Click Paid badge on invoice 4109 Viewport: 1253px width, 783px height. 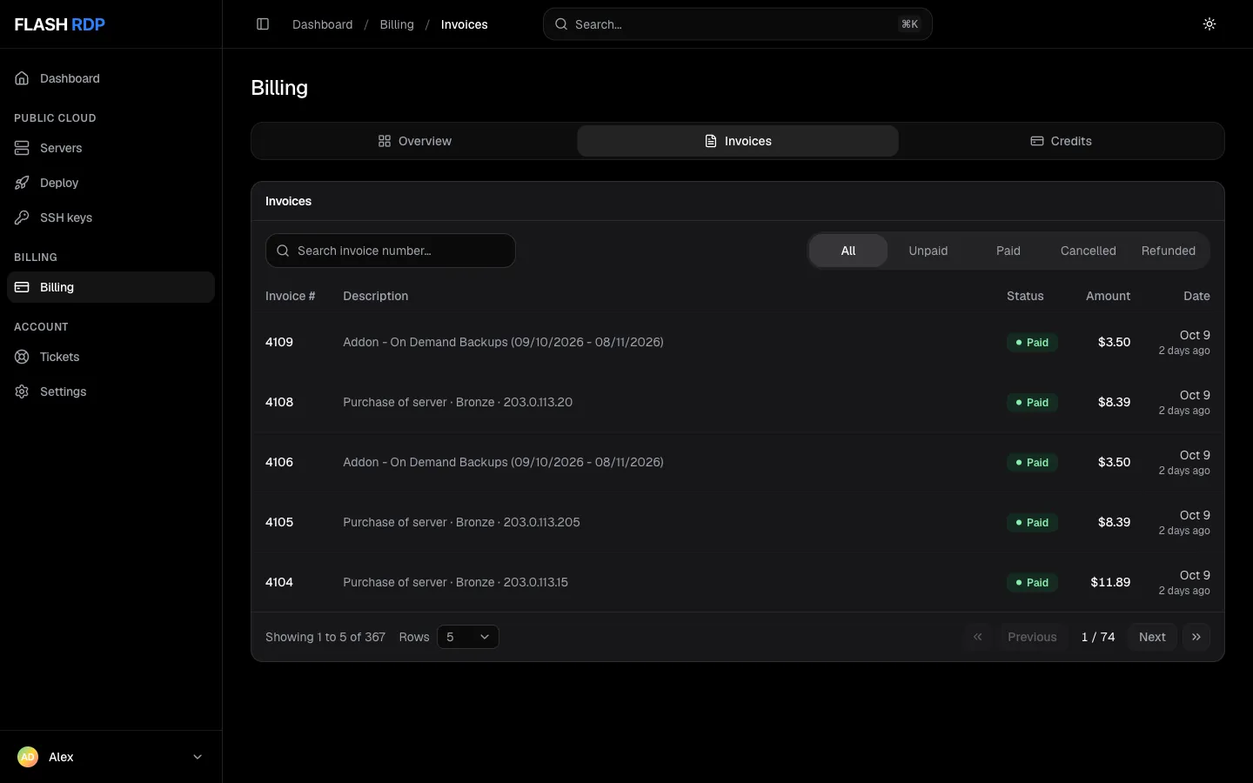(x=1032, y=343)
